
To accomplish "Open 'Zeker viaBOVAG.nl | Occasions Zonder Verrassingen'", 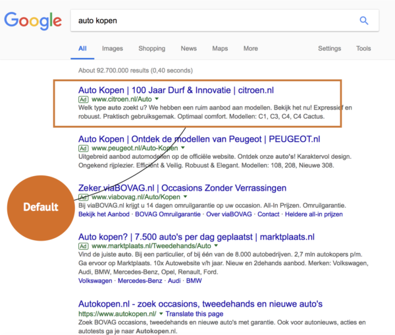I will click(x=182, y=188).
